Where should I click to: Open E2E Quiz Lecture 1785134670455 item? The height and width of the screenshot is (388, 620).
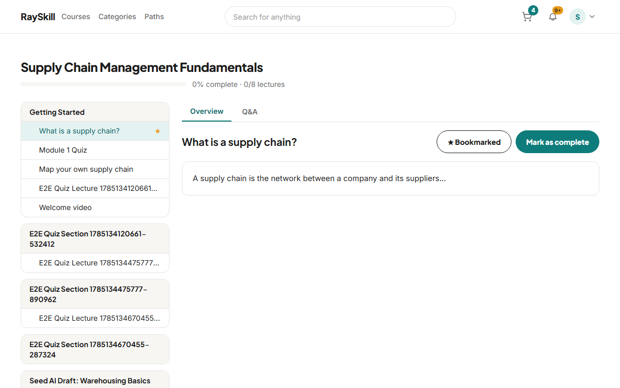[95, 318]
